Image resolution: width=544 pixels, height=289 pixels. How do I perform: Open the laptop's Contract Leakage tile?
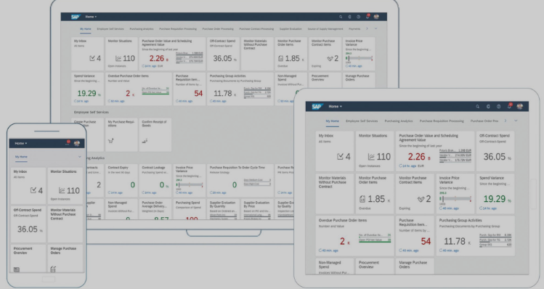[x=155, y=180]
